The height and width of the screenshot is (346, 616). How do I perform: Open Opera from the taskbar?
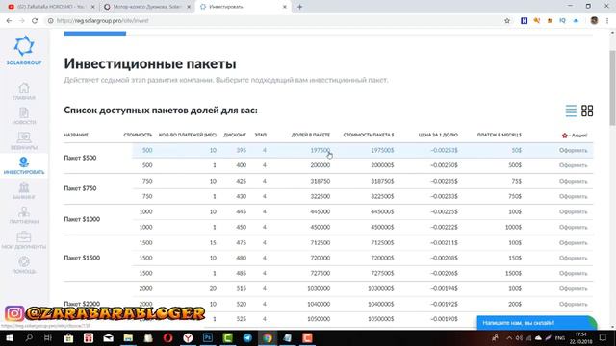coord(167,337)
